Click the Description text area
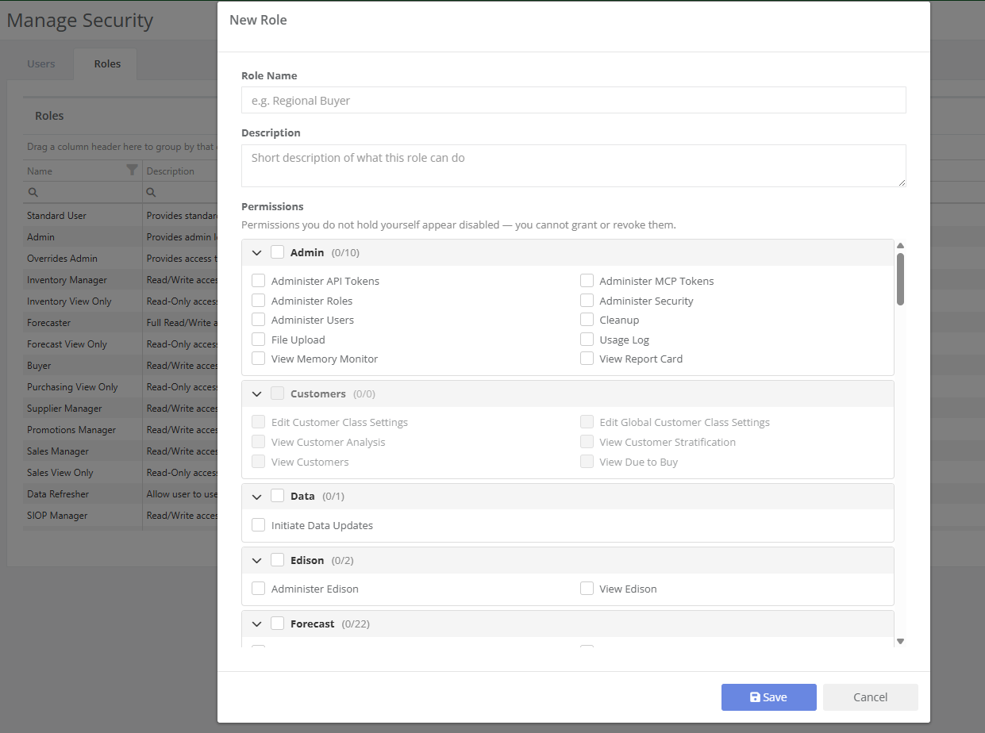This screenshot has width=985, height=733. (573, 166)
